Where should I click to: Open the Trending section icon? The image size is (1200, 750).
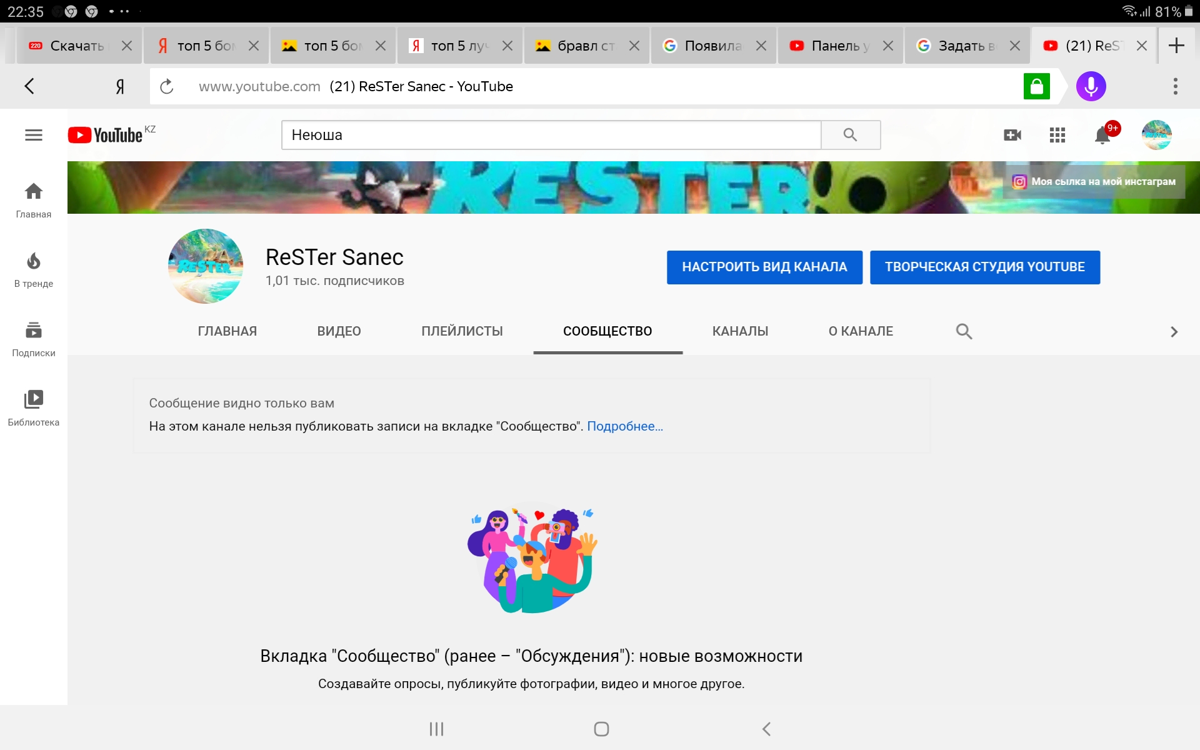click(33, 260)
